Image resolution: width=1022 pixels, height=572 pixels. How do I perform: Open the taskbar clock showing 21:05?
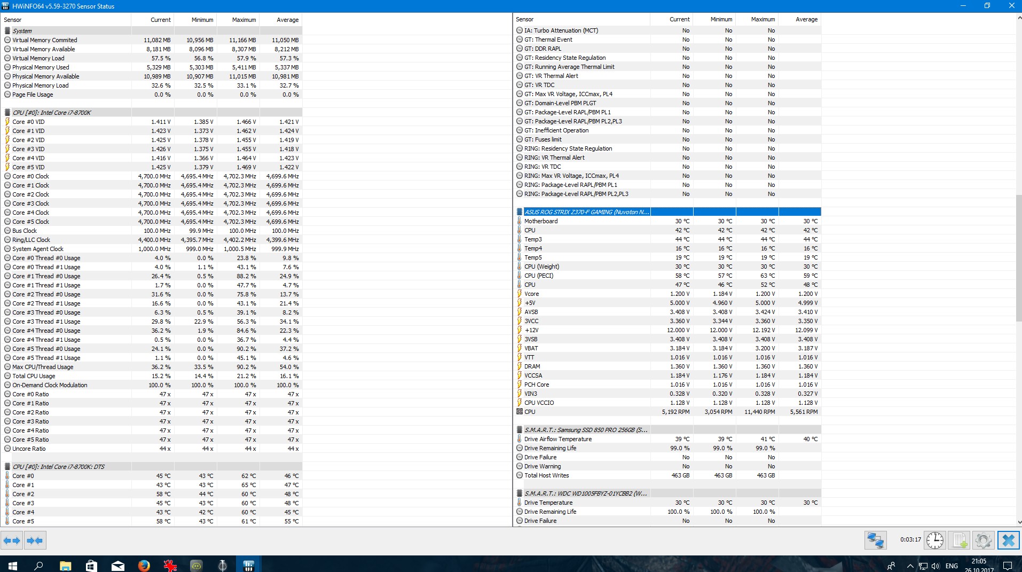(x=979, y=565)
